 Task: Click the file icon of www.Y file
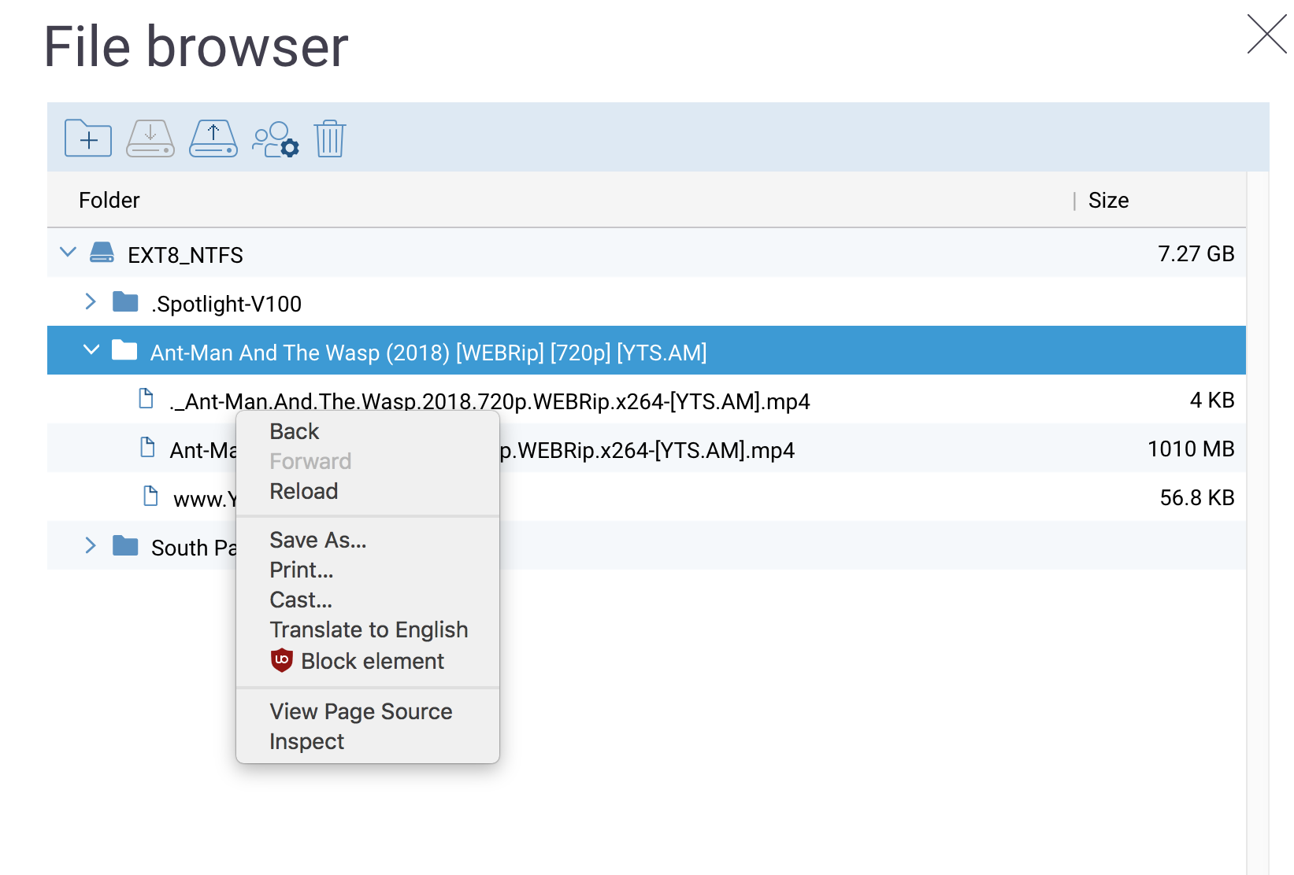pos(150,497)
